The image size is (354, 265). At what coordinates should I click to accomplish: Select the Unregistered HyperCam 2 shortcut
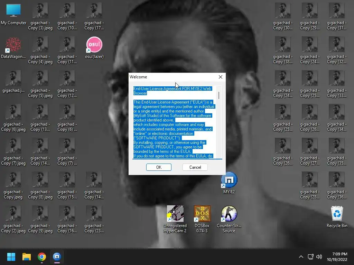(x=175, y=219)
